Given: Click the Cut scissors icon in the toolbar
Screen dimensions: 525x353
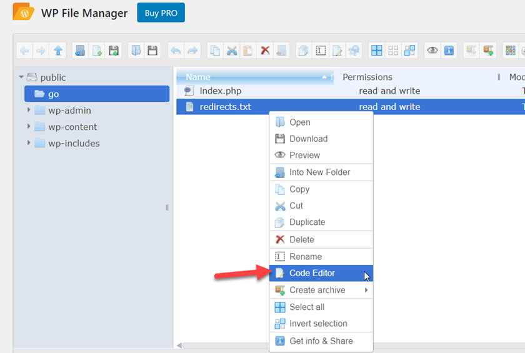Looking at the screenshot, I should (232, 51).
